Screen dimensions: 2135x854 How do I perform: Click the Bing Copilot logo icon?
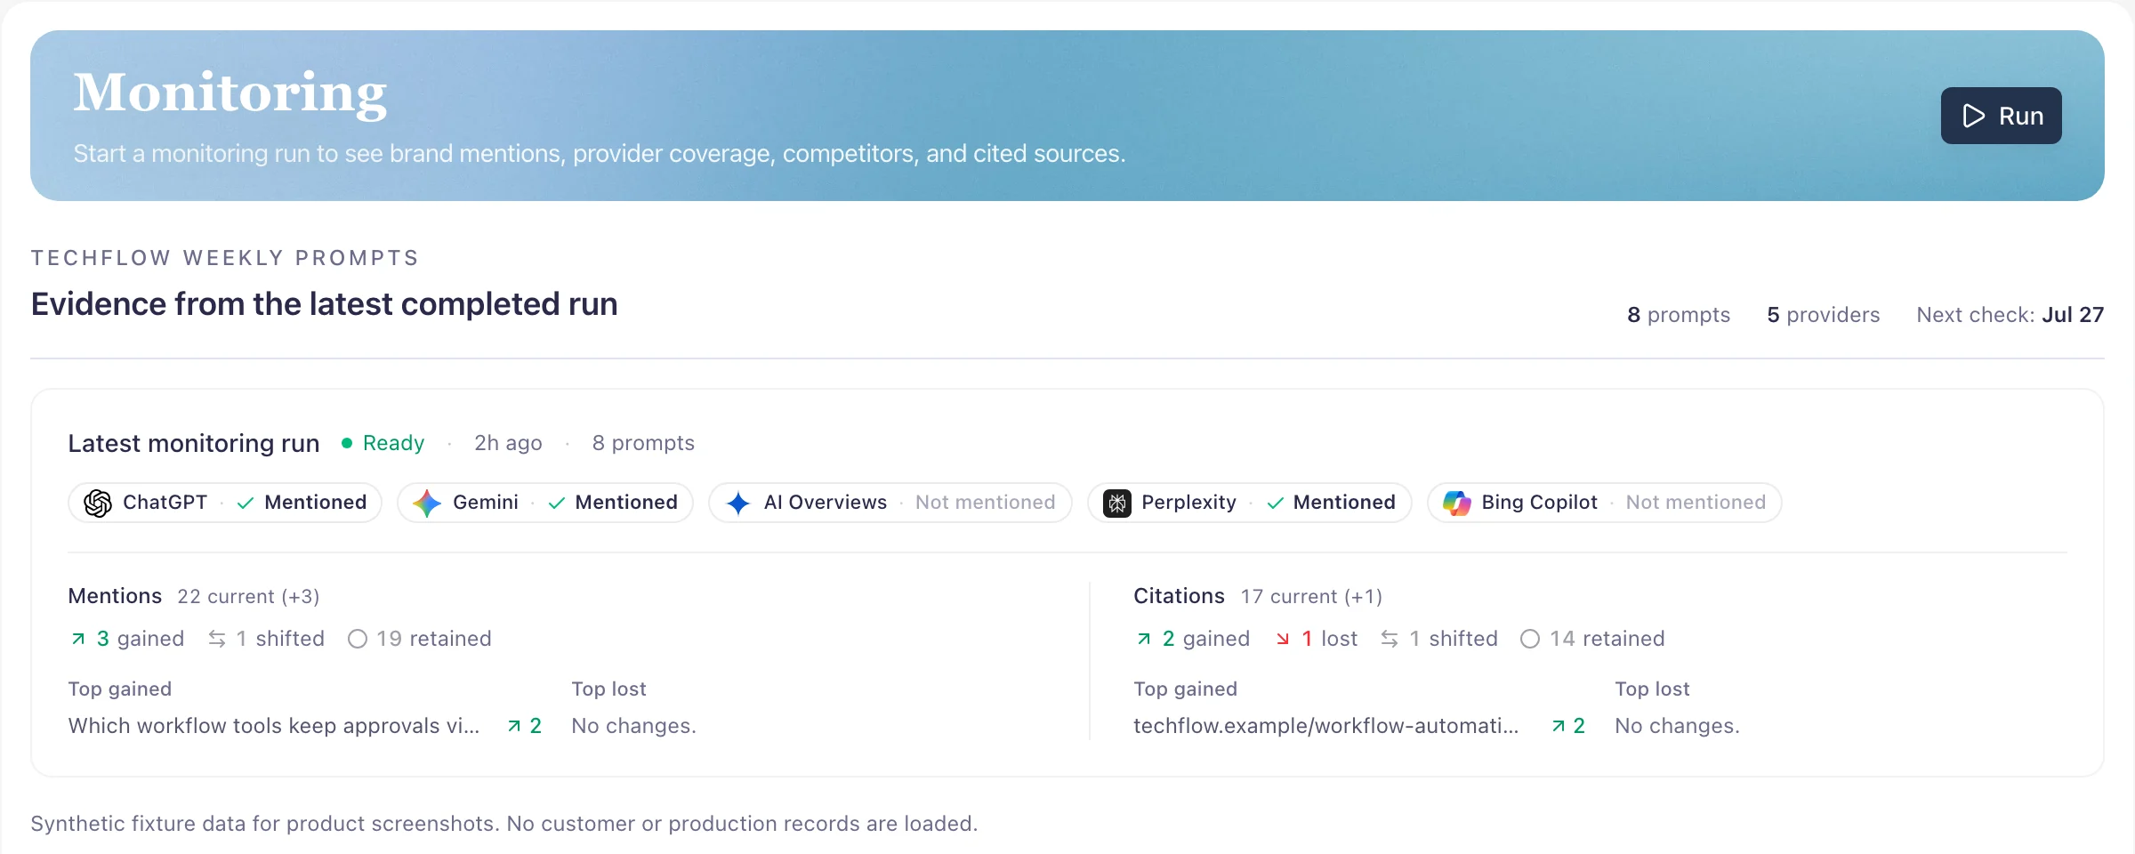point(1457,503)
